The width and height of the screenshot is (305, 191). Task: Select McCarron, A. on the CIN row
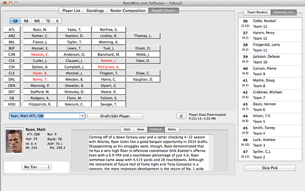[109, 67]
